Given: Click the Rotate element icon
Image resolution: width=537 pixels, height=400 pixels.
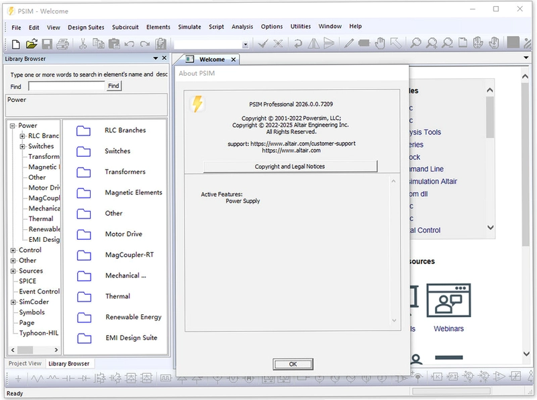Looking at the screenshot, I should [298, 44].
